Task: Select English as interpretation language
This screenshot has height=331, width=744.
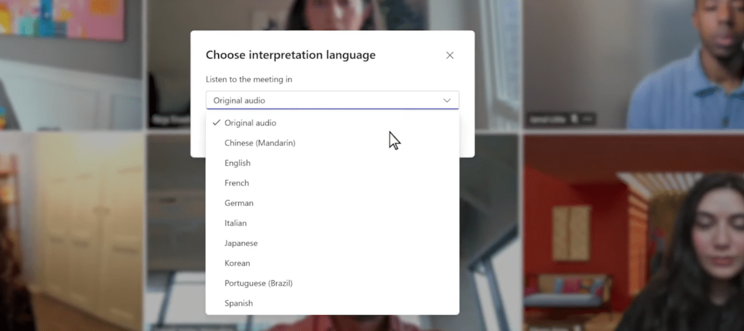Action: click(237, 163)
